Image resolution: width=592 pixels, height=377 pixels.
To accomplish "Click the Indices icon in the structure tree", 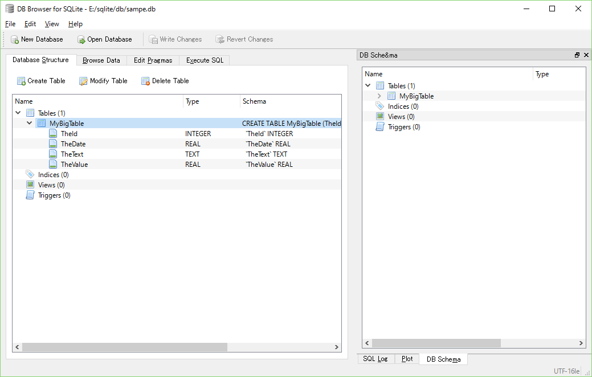I will coord(31,174).
